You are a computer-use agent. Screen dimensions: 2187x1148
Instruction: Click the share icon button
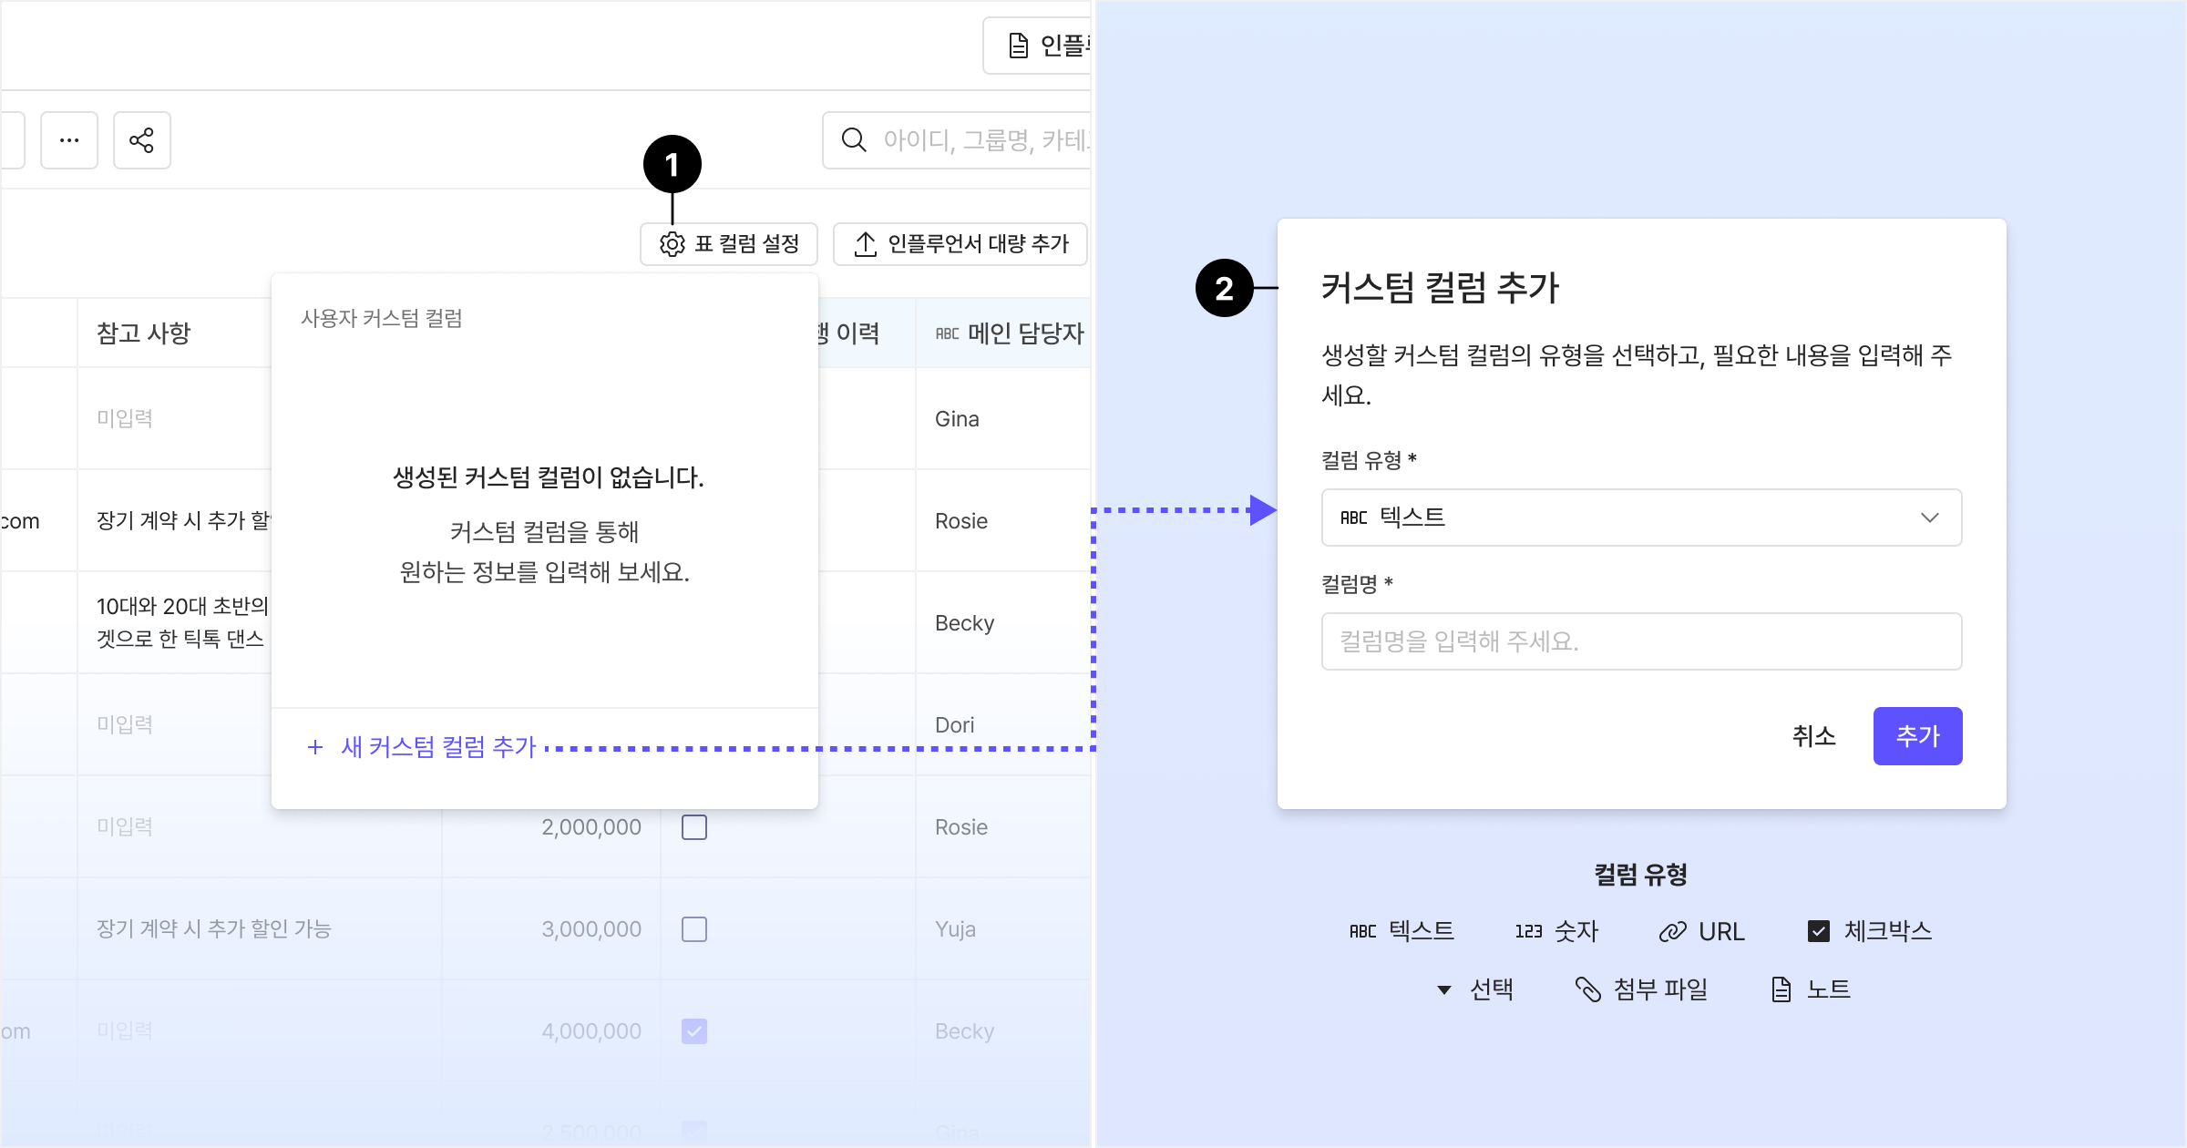(x=141, y=140)
